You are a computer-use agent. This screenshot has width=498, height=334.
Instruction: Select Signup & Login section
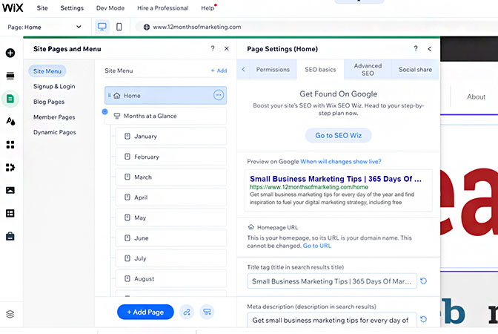click(x=54, y=86)
